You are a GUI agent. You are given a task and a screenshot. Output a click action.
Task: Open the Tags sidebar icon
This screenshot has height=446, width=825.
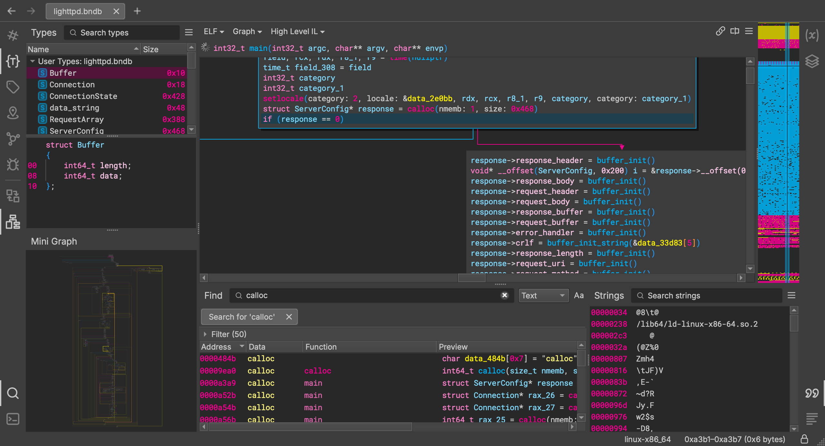click(x=13, y=87)
